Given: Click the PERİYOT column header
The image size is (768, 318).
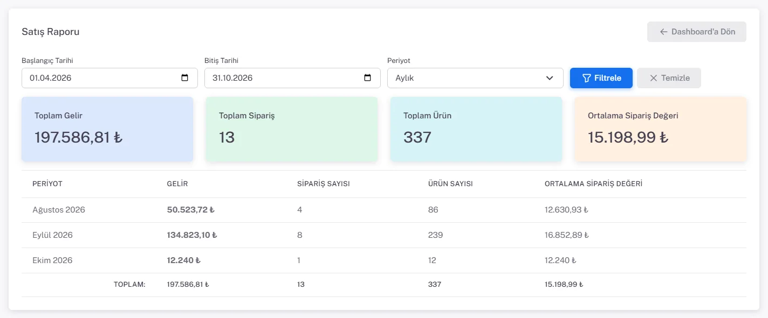Looking at the screenshot, I should pyautogui.click(x=47, y=184).
